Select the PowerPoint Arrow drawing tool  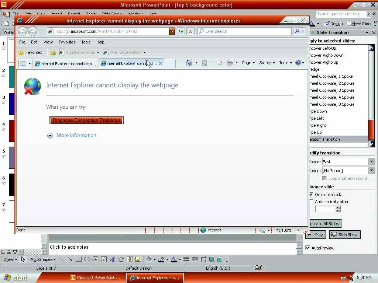point(70,259)
